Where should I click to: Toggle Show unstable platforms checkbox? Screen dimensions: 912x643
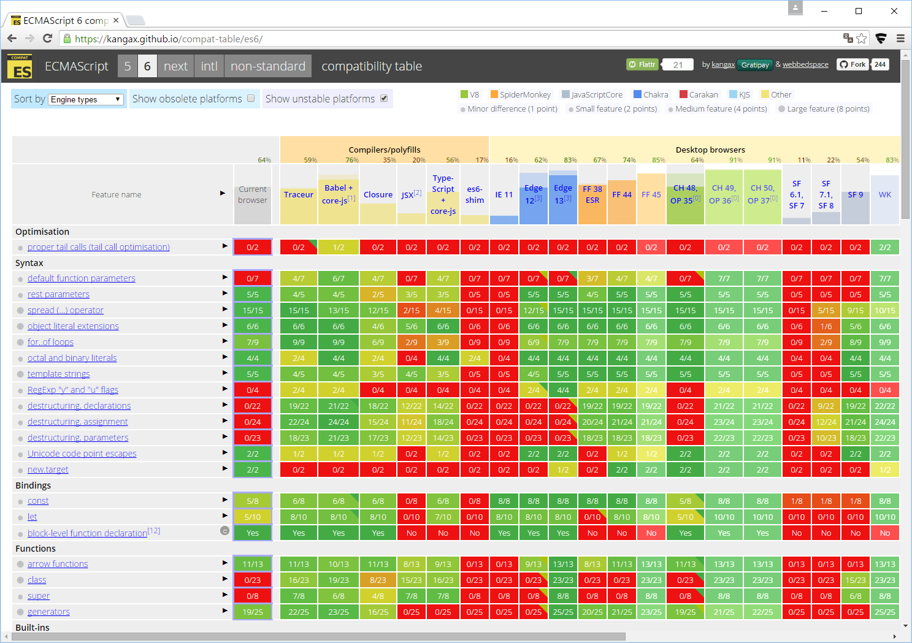pos(384,98)
